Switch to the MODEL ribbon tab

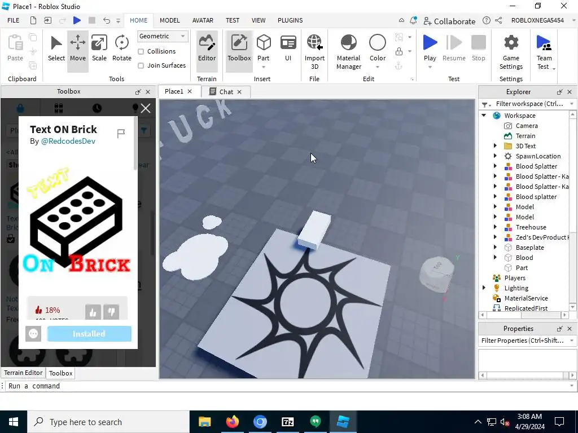[169, 20]
